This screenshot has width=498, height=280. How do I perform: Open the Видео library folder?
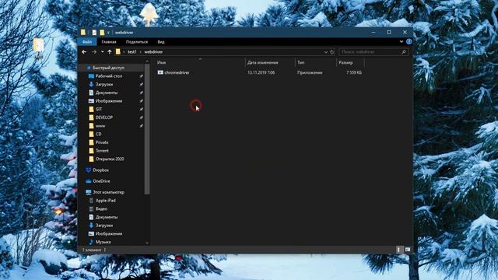101,209
